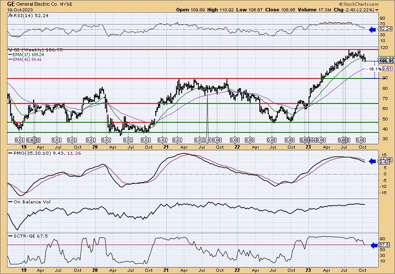This screenshot has height=274, width=395.
Task: Click the -16.1% downside measurement label
Action: tap(374, 69)
